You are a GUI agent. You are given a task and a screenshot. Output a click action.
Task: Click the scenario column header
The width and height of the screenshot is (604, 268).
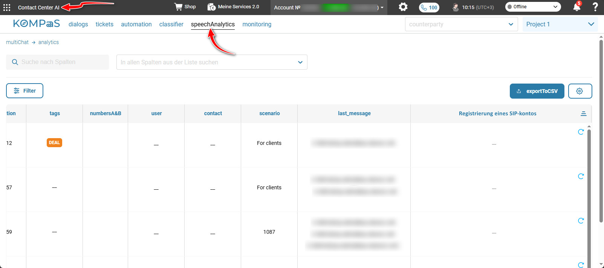coord(269,113)
